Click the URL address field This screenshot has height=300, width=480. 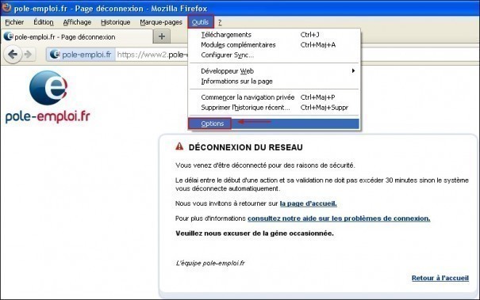(x=152, y=55)
